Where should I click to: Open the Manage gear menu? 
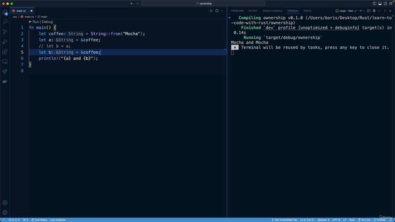5,213
